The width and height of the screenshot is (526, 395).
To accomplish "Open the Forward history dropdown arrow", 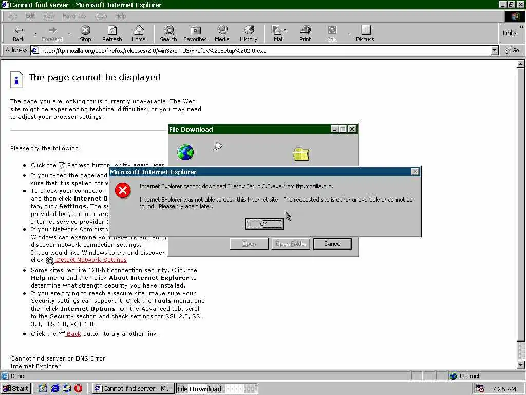I will click(69, 33).
